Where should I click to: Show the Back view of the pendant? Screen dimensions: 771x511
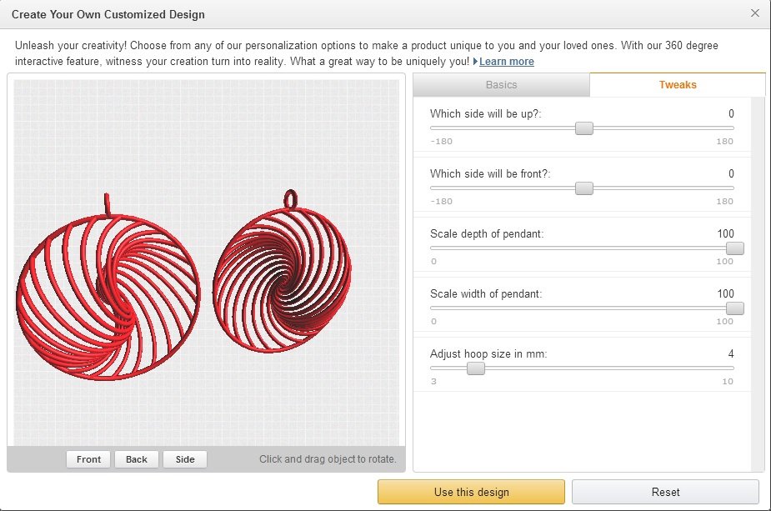(137, 459)
